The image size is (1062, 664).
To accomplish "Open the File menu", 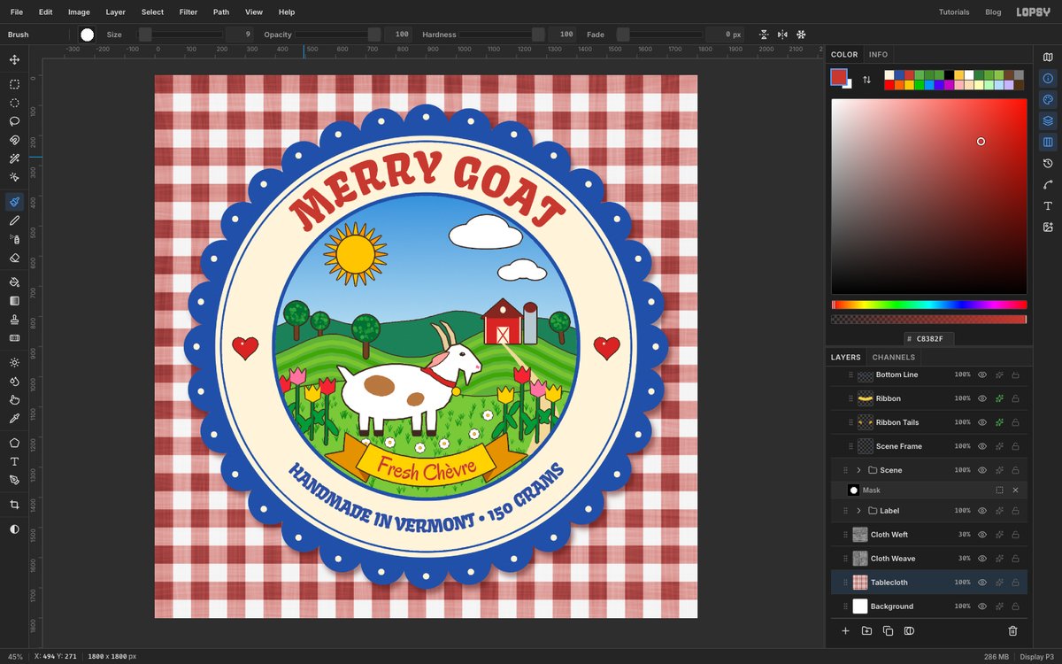I will point(17,12).
